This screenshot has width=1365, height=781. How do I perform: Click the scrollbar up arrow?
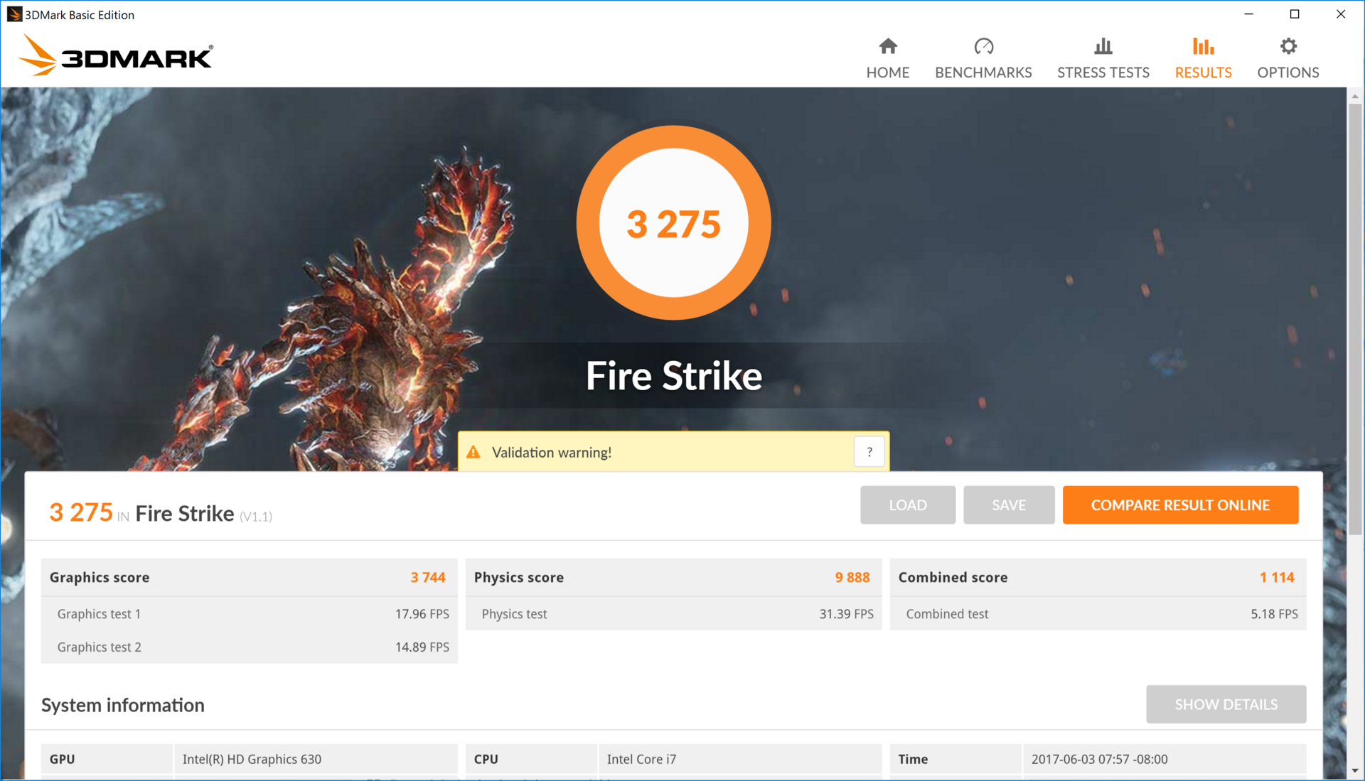tap(1355, 95)
